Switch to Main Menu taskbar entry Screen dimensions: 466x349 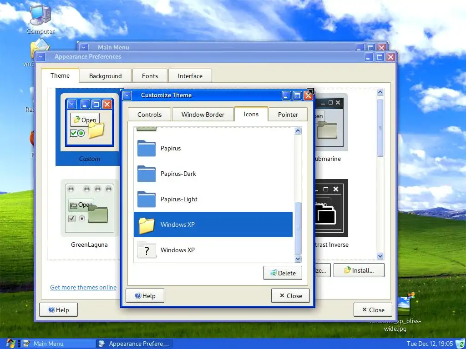pyautogui.click(x=59, y=344)
